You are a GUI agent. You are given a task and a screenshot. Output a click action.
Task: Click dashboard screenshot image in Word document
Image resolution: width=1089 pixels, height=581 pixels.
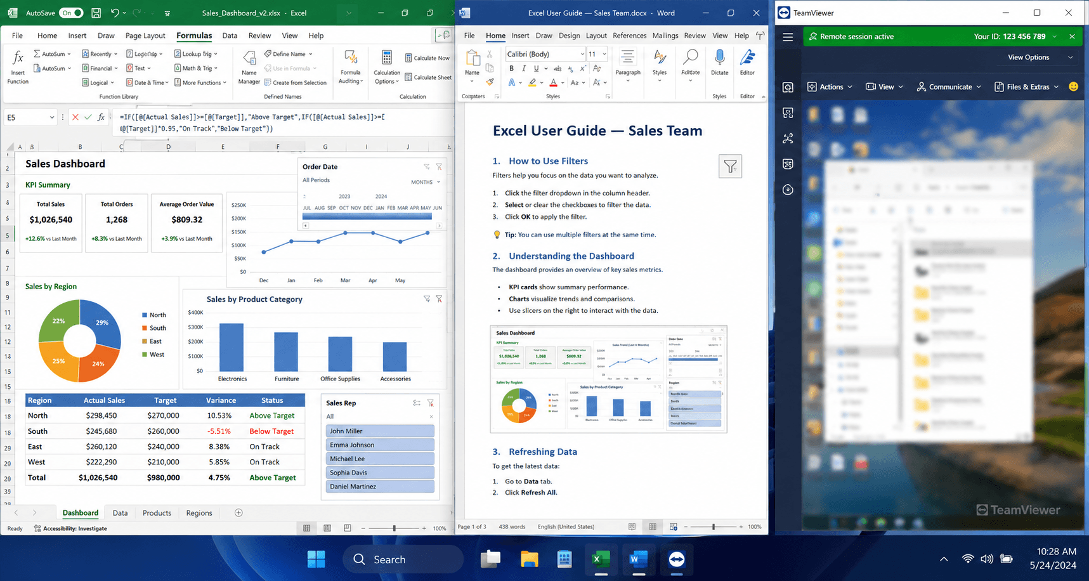[x=608, y=379]
